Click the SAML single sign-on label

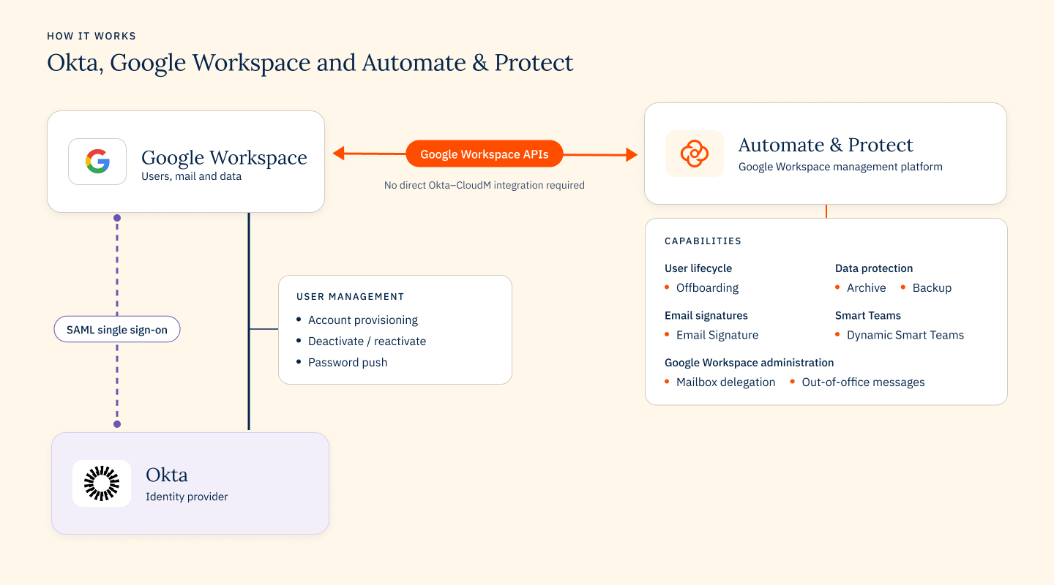point(117,330)
